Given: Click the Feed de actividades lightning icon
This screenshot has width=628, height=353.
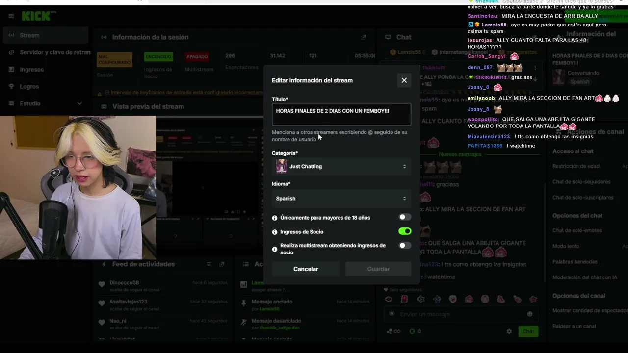Looking at the screenshot, I should (x=104, y=264).
